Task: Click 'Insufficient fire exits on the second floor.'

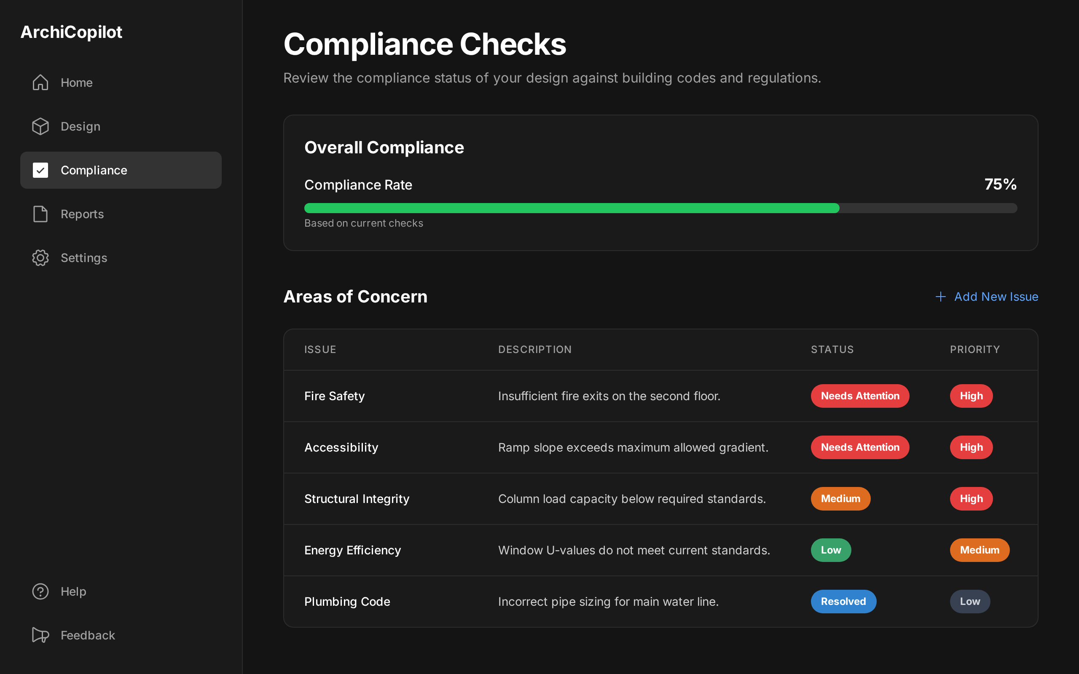Action: point(609,396)
